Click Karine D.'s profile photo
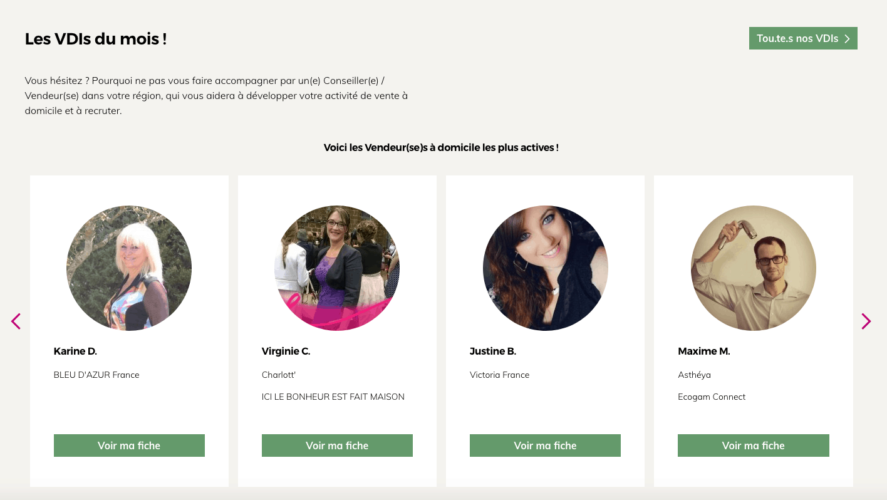 [129, 268]
